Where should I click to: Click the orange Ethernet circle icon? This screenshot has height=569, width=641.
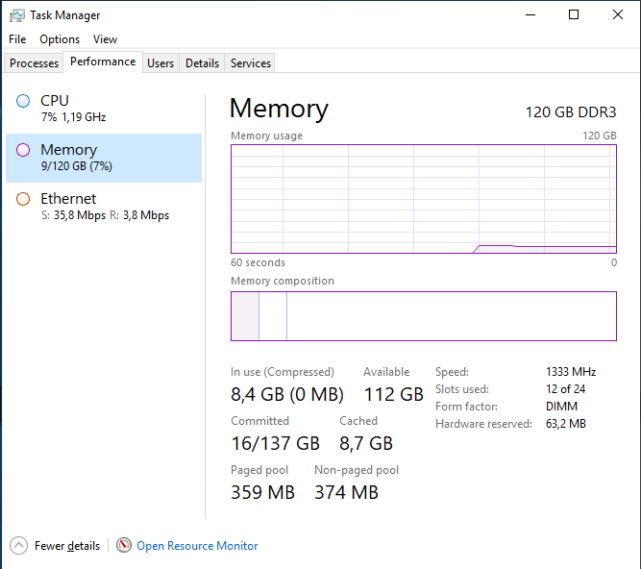click(23, 199)
